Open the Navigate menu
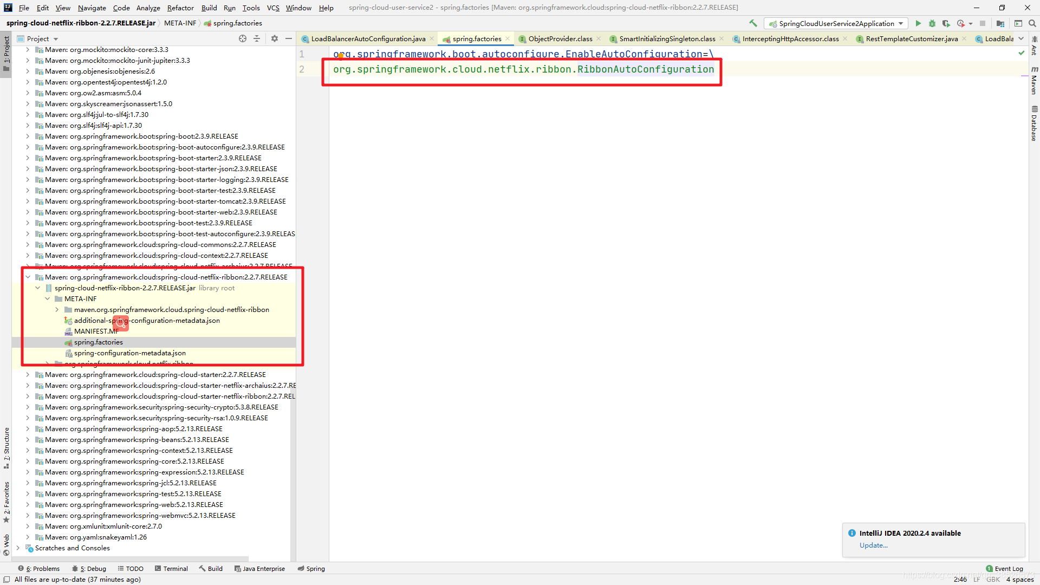The width and height of the screenshot is (1040, 585). (x=92, y=7)
